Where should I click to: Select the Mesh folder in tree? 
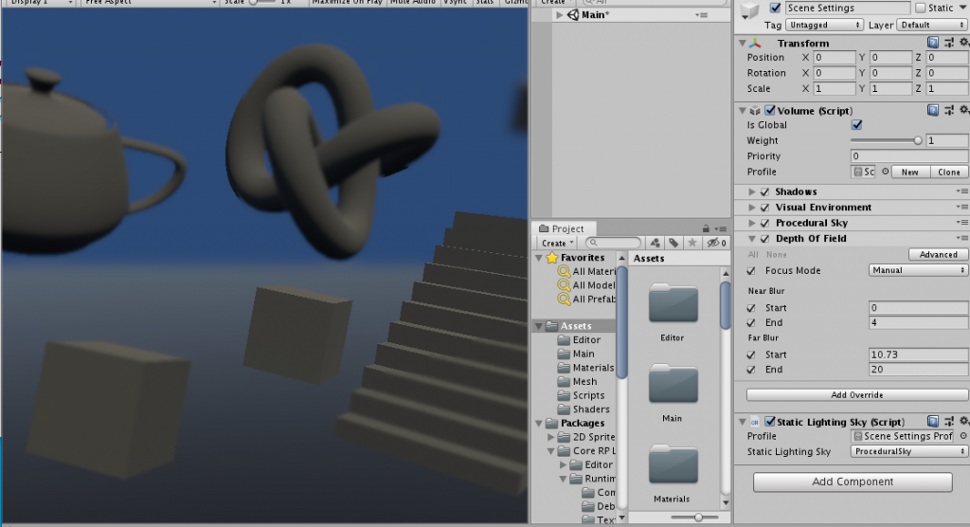584,381
